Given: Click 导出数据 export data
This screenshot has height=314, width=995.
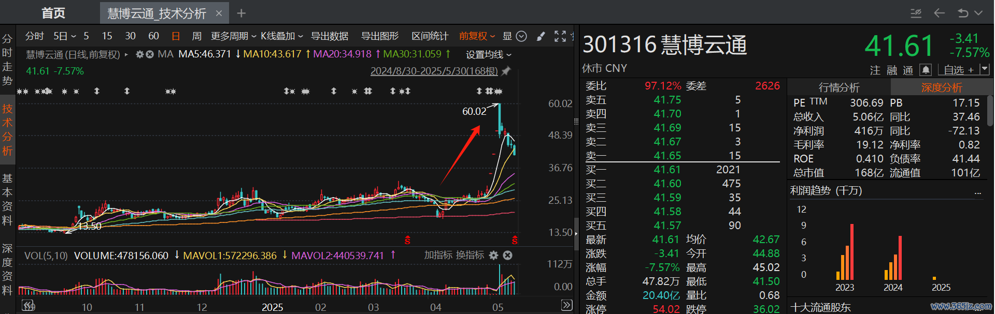Looking at the screenshot, I should coord(330,36).
